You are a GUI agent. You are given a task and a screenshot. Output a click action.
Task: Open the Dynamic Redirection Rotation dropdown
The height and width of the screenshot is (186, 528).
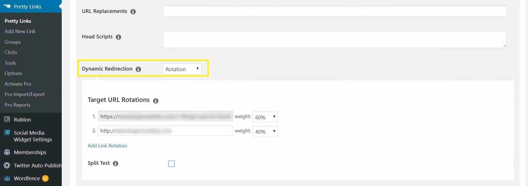[182, 69]
